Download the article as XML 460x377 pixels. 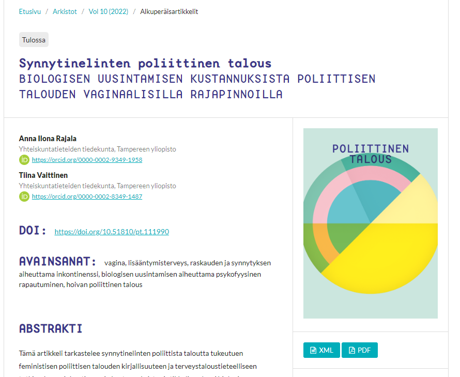(321, 350)
